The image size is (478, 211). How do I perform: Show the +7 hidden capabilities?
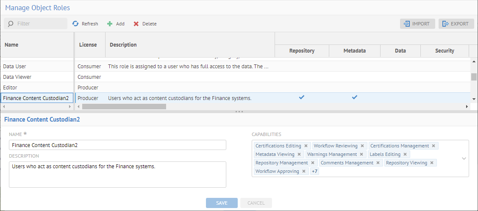tap(315, 171)
